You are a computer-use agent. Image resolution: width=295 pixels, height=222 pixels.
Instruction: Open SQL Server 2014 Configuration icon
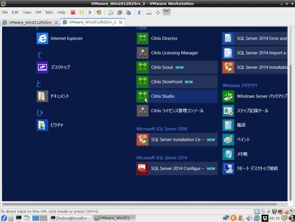(142, 169)
